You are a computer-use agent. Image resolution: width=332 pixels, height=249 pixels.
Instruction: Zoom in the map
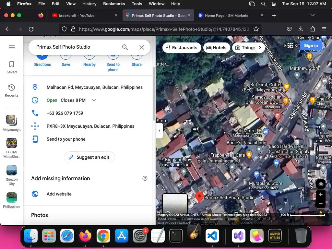(321, 195)
